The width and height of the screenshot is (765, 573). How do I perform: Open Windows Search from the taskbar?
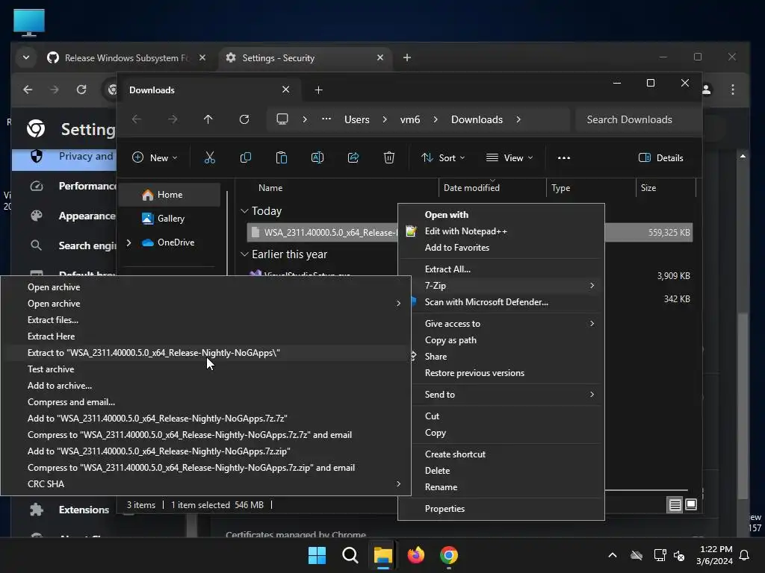coord(350,555)
